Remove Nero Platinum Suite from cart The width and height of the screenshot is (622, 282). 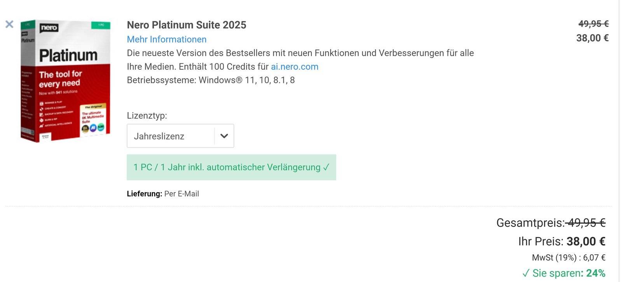click(x=9, y=25)
